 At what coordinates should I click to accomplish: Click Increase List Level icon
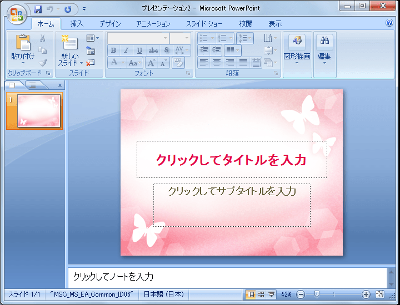216,50
